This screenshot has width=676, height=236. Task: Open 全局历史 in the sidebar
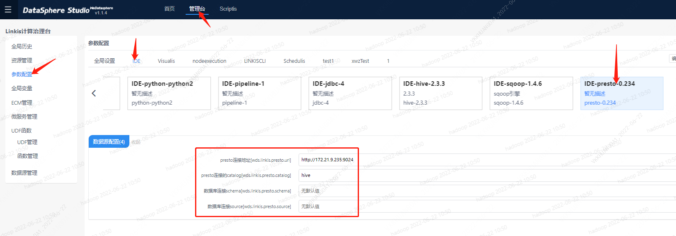pyautogui.click(x=22, y=46)
